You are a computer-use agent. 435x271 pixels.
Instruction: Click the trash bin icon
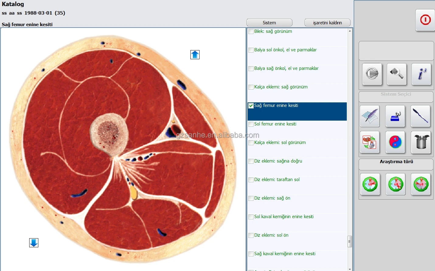(421, 142)
